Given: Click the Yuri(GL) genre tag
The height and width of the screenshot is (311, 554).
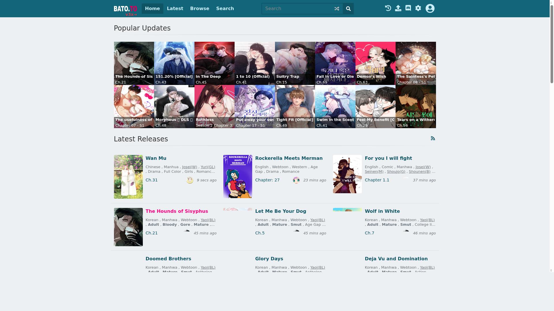Looking at the screenshot, I should click(208, 167).
